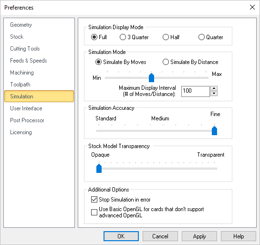Select Half simulation display mode

171,37
